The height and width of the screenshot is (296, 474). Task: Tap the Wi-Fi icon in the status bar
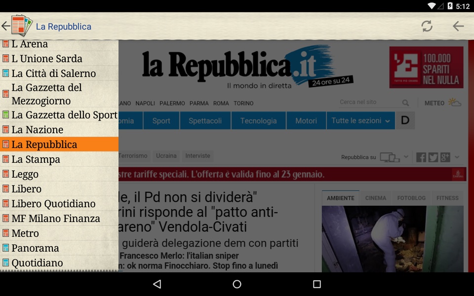pos(432,6)
